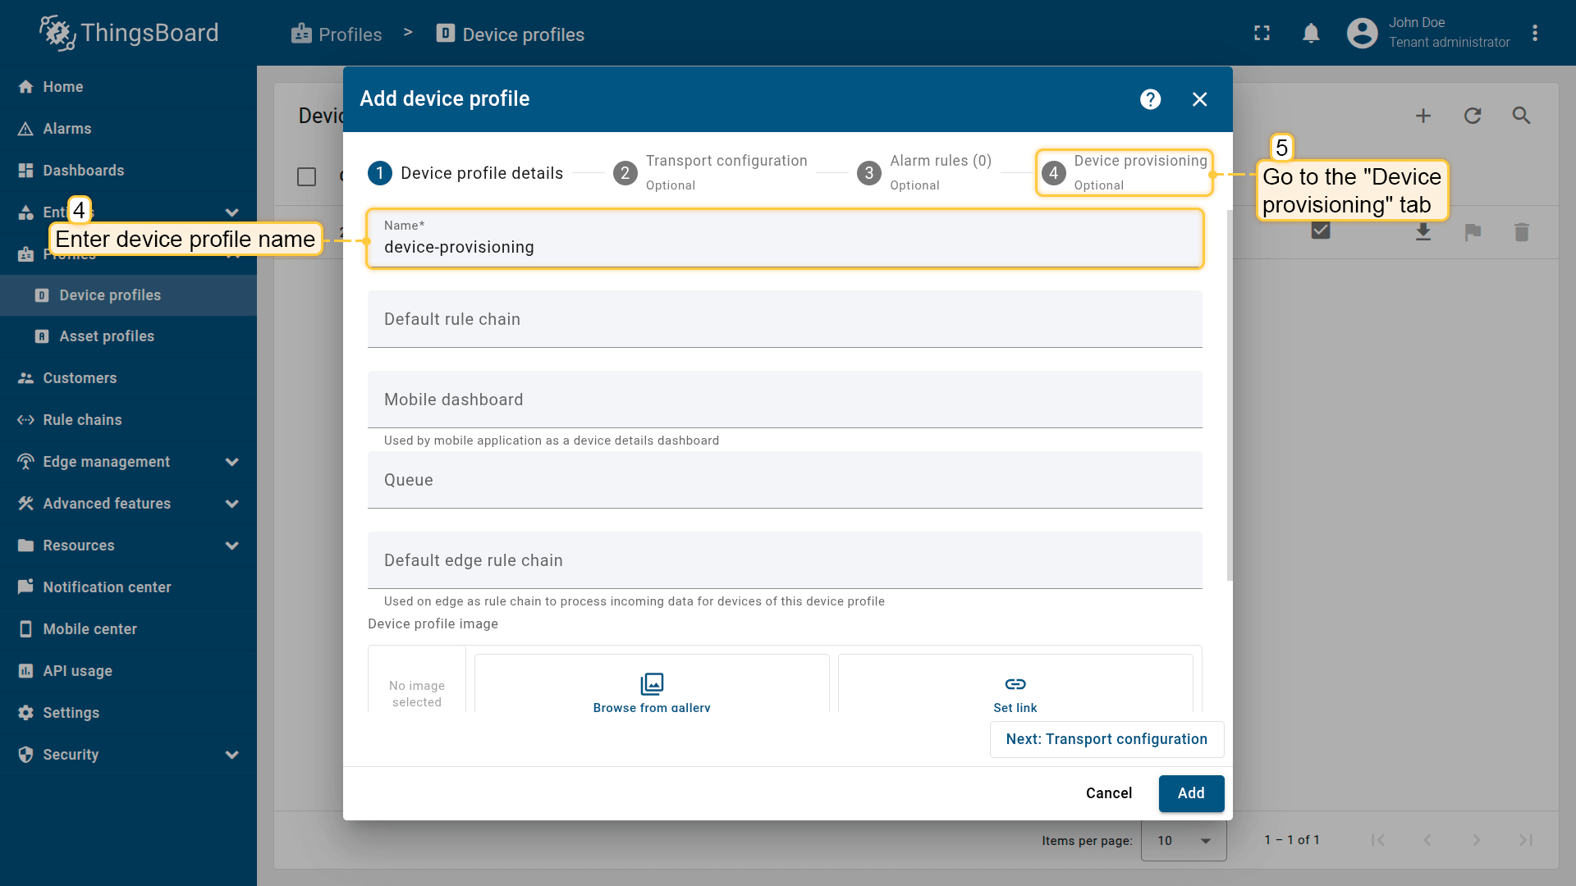Open the user account avatar icon
1576x886 pixels.
click(1362, 34)
